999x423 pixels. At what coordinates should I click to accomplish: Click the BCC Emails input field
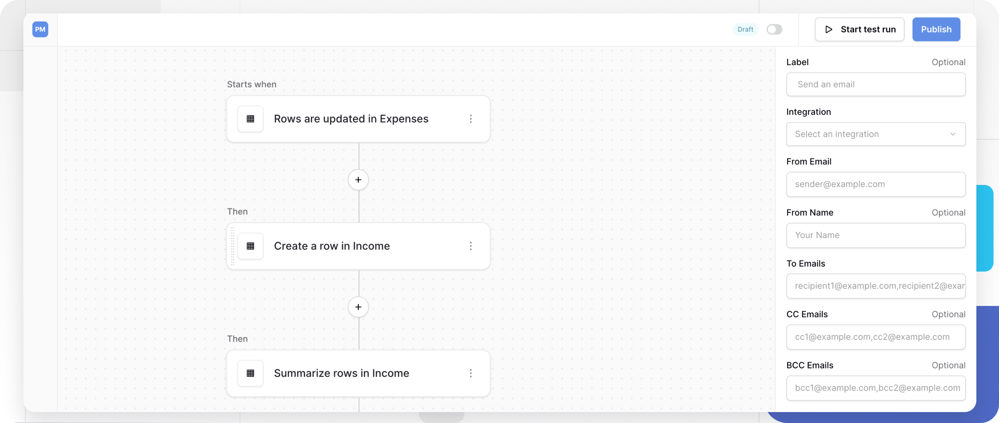click(x=876, y=388)
